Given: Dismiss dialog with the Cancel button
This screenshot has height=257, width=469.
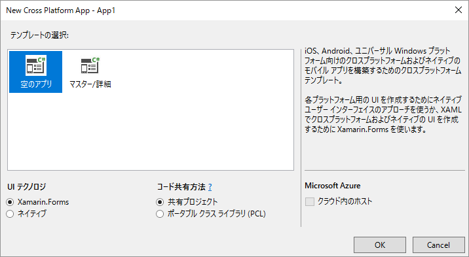Looking at the screenshot, I should [x=438, y=245].
